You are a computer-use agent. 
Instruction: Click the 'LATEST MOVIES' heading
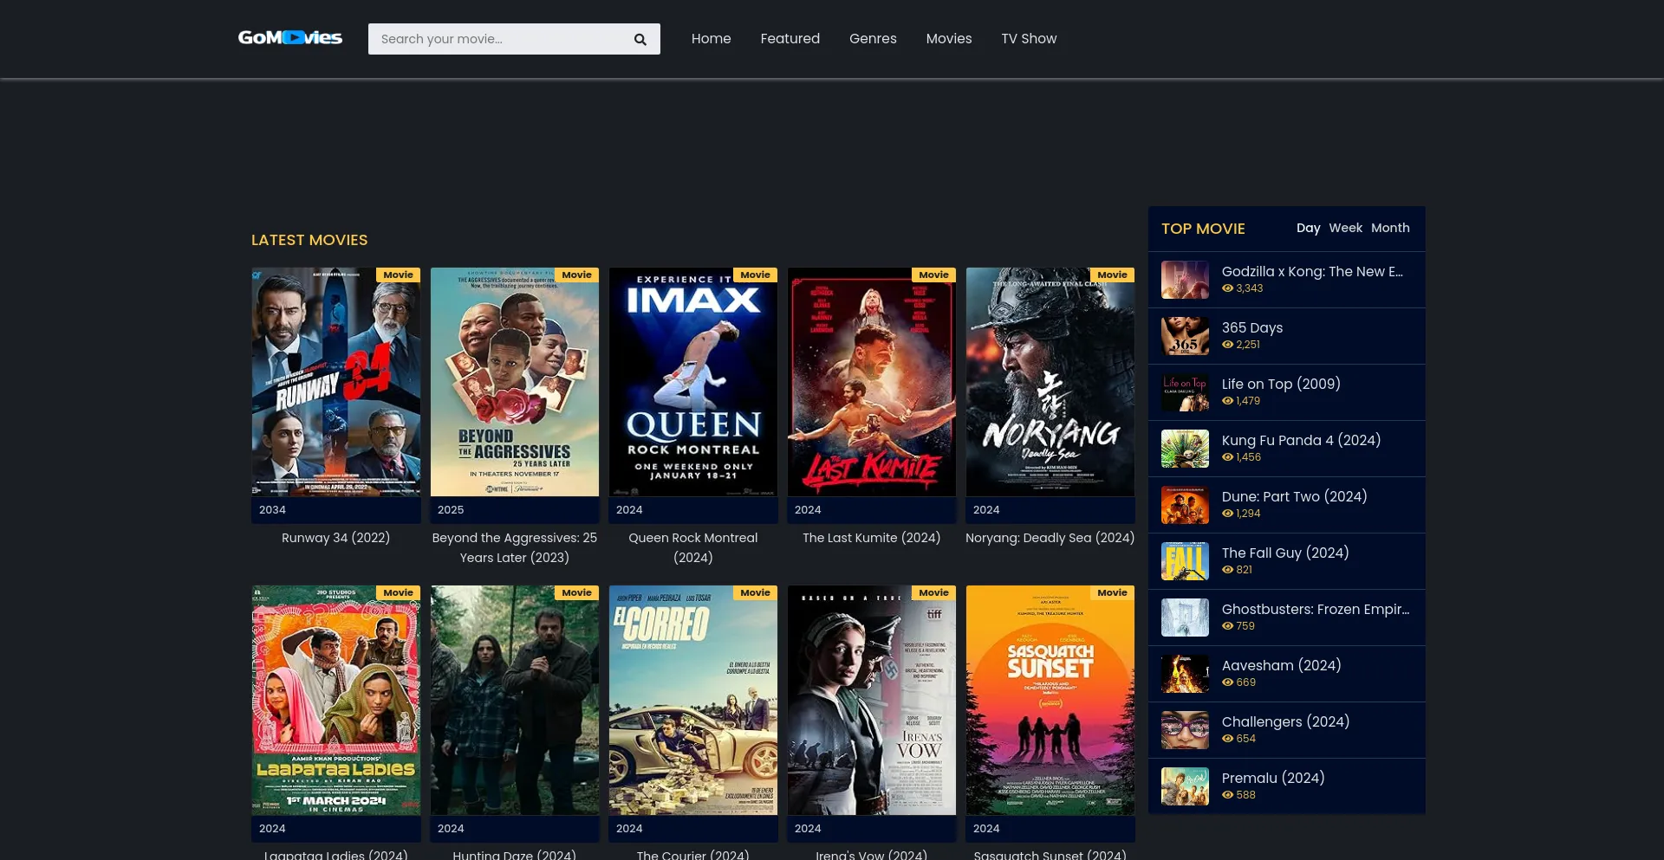point(309,240)
